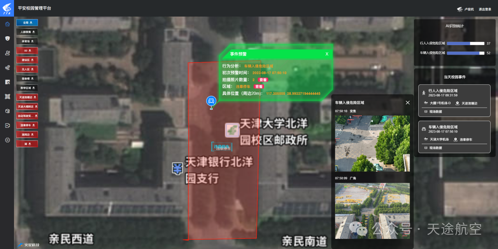The width and height of the screenshot is (498, 249).
Task: Click the personnel list sidebar icon
Action: pyautogui.click(x=7, y=53)
